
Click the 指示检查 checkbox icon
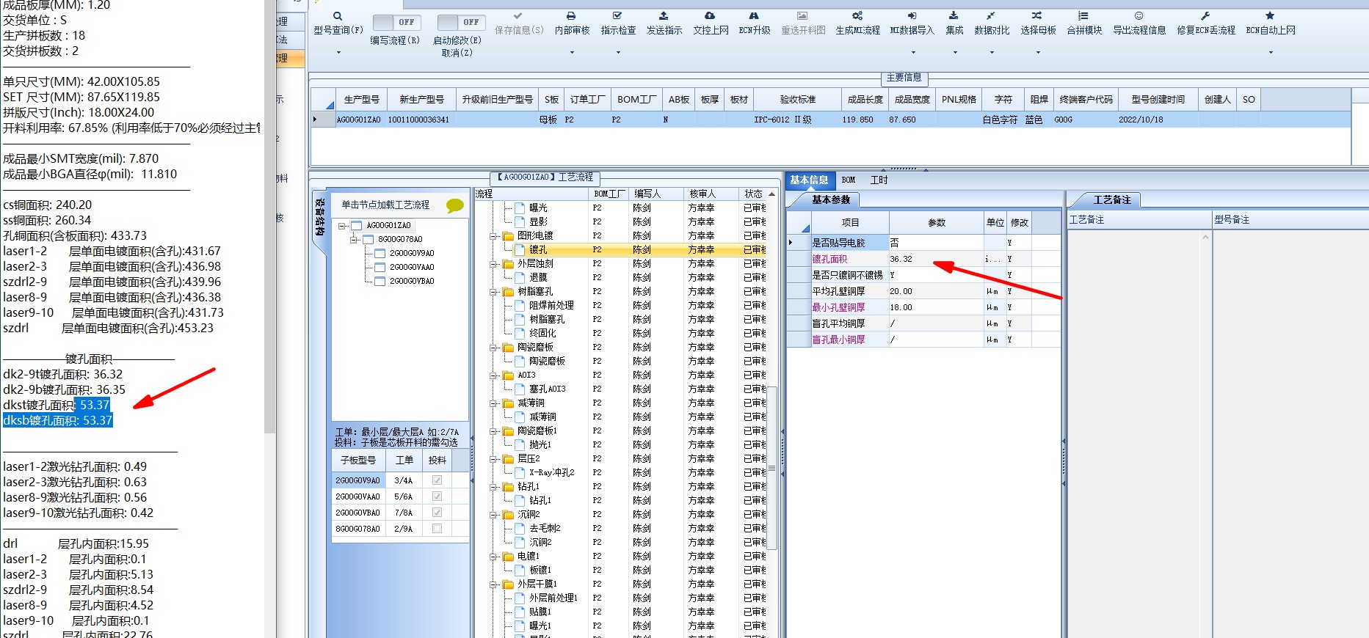[617, 15]
